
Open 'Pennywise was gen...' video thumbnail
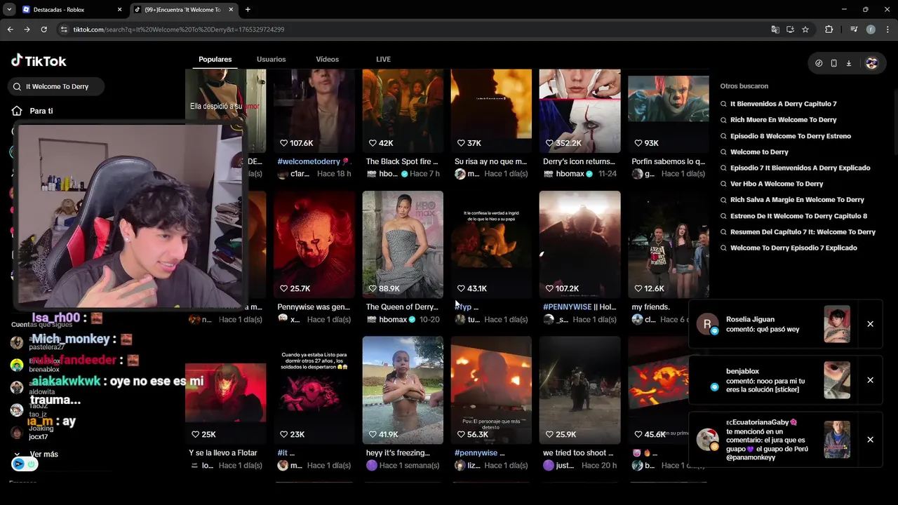click(x=314, y=245)
